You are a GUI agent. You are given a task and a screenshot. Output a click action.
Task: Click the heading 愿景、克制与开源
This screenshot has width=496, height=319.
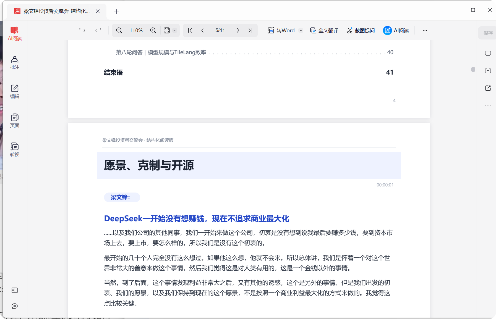click(x=149, y=165)
